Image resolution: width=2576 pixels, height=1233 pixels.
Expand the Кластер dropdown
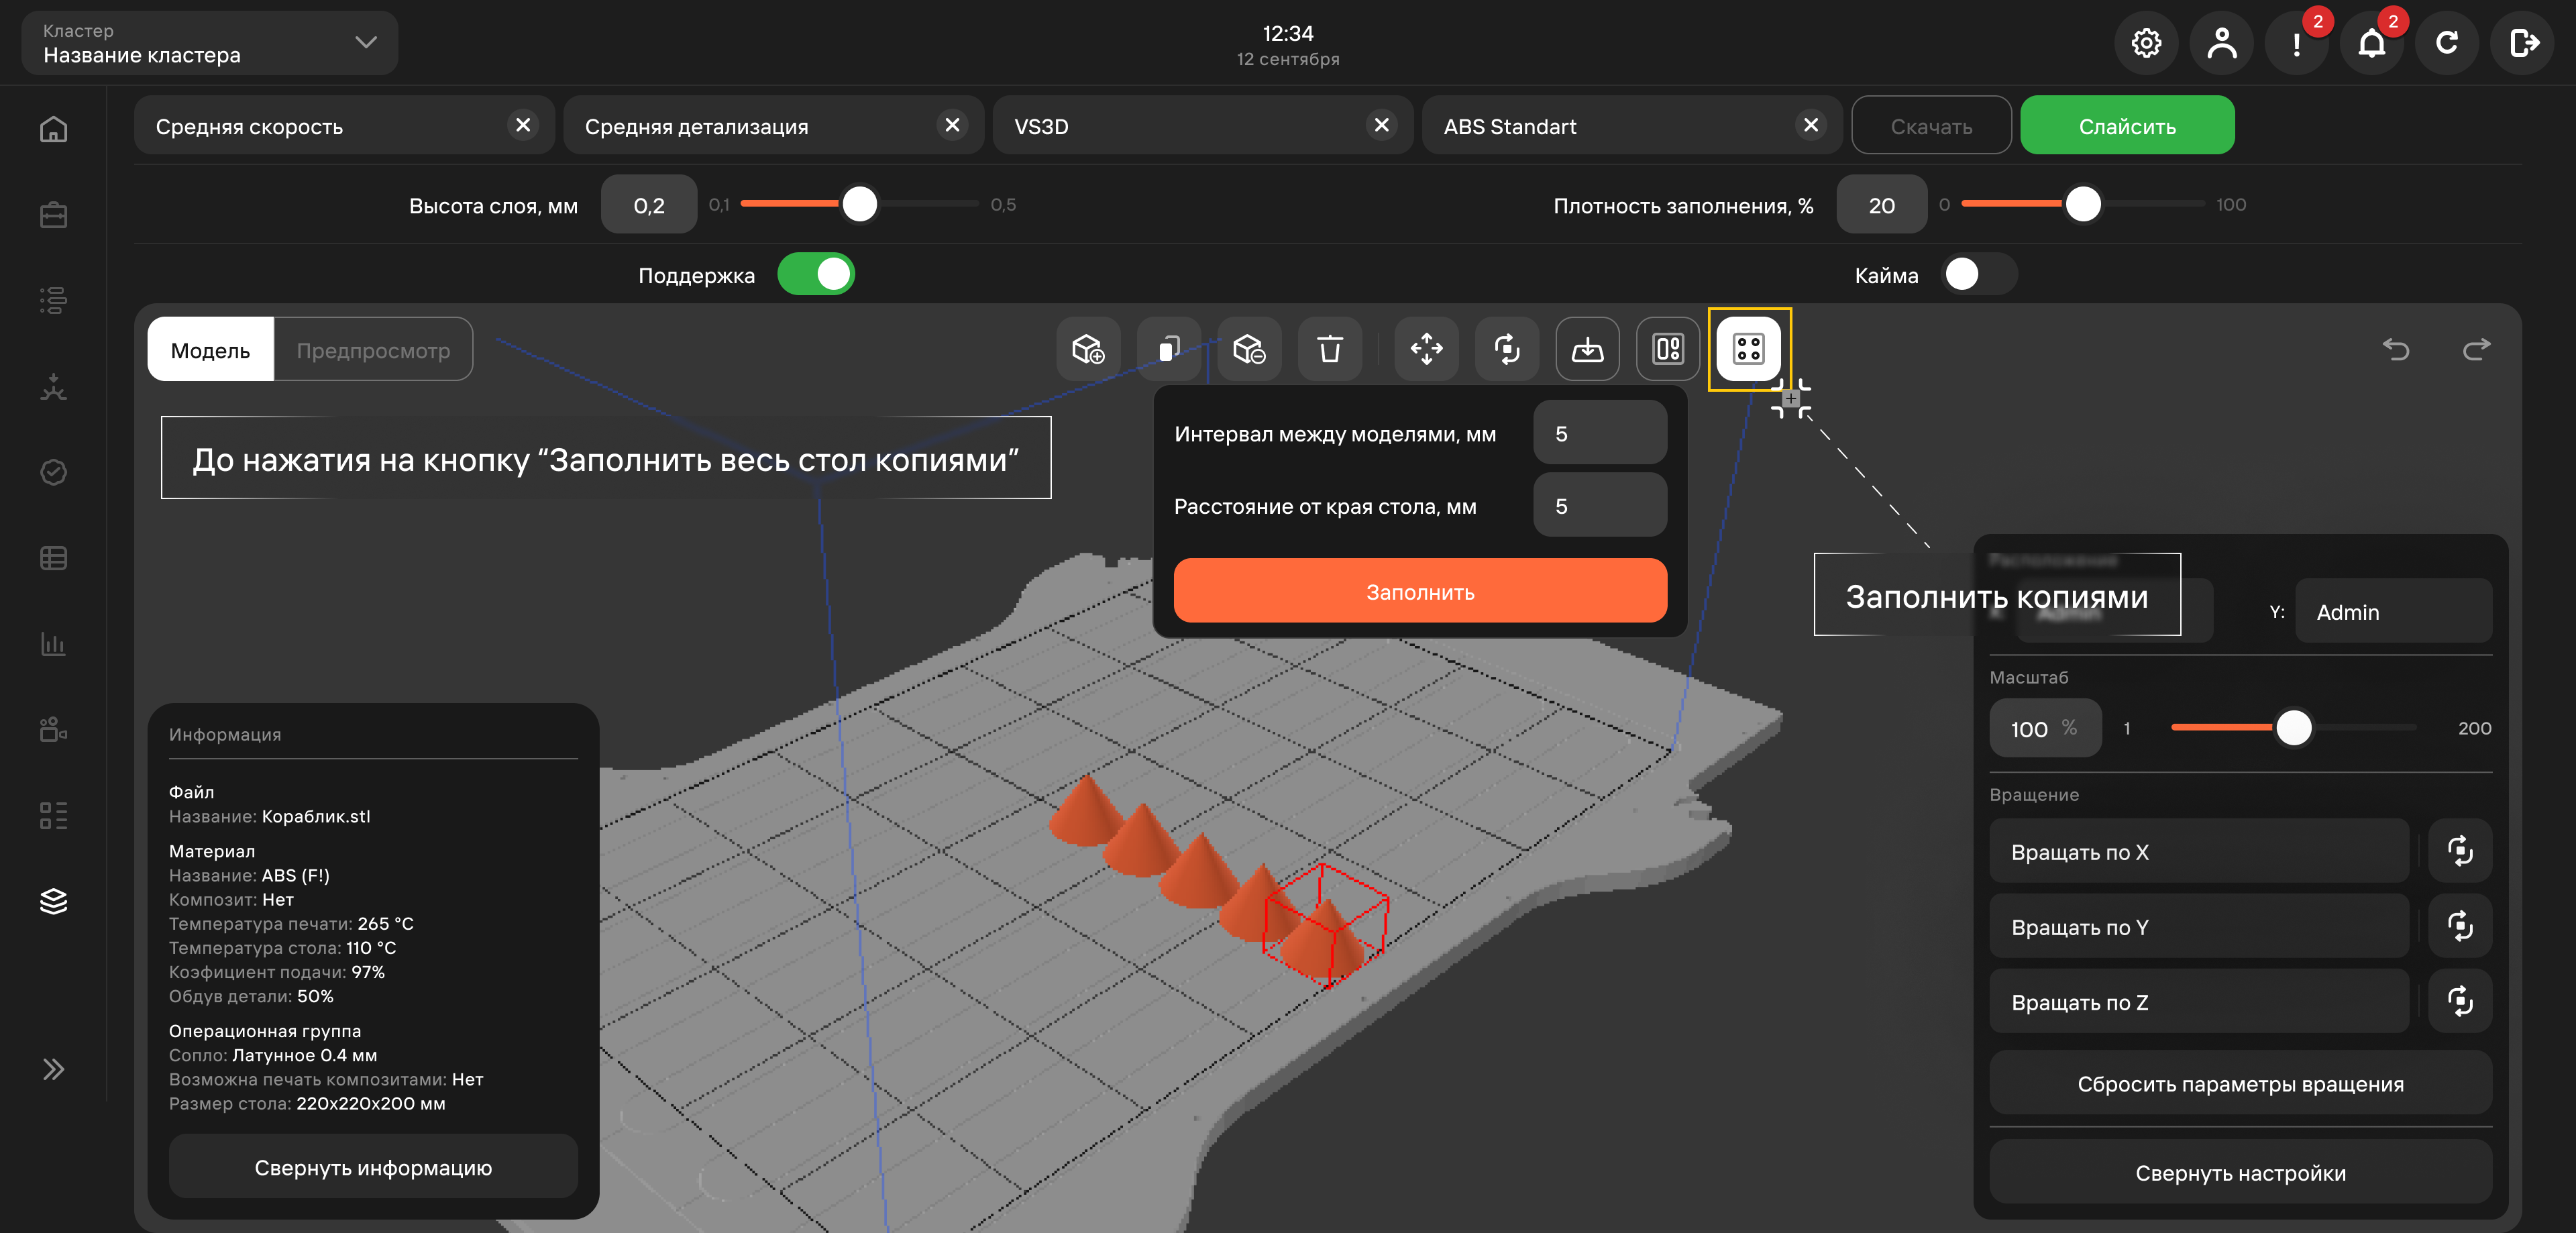coord(210,43)
